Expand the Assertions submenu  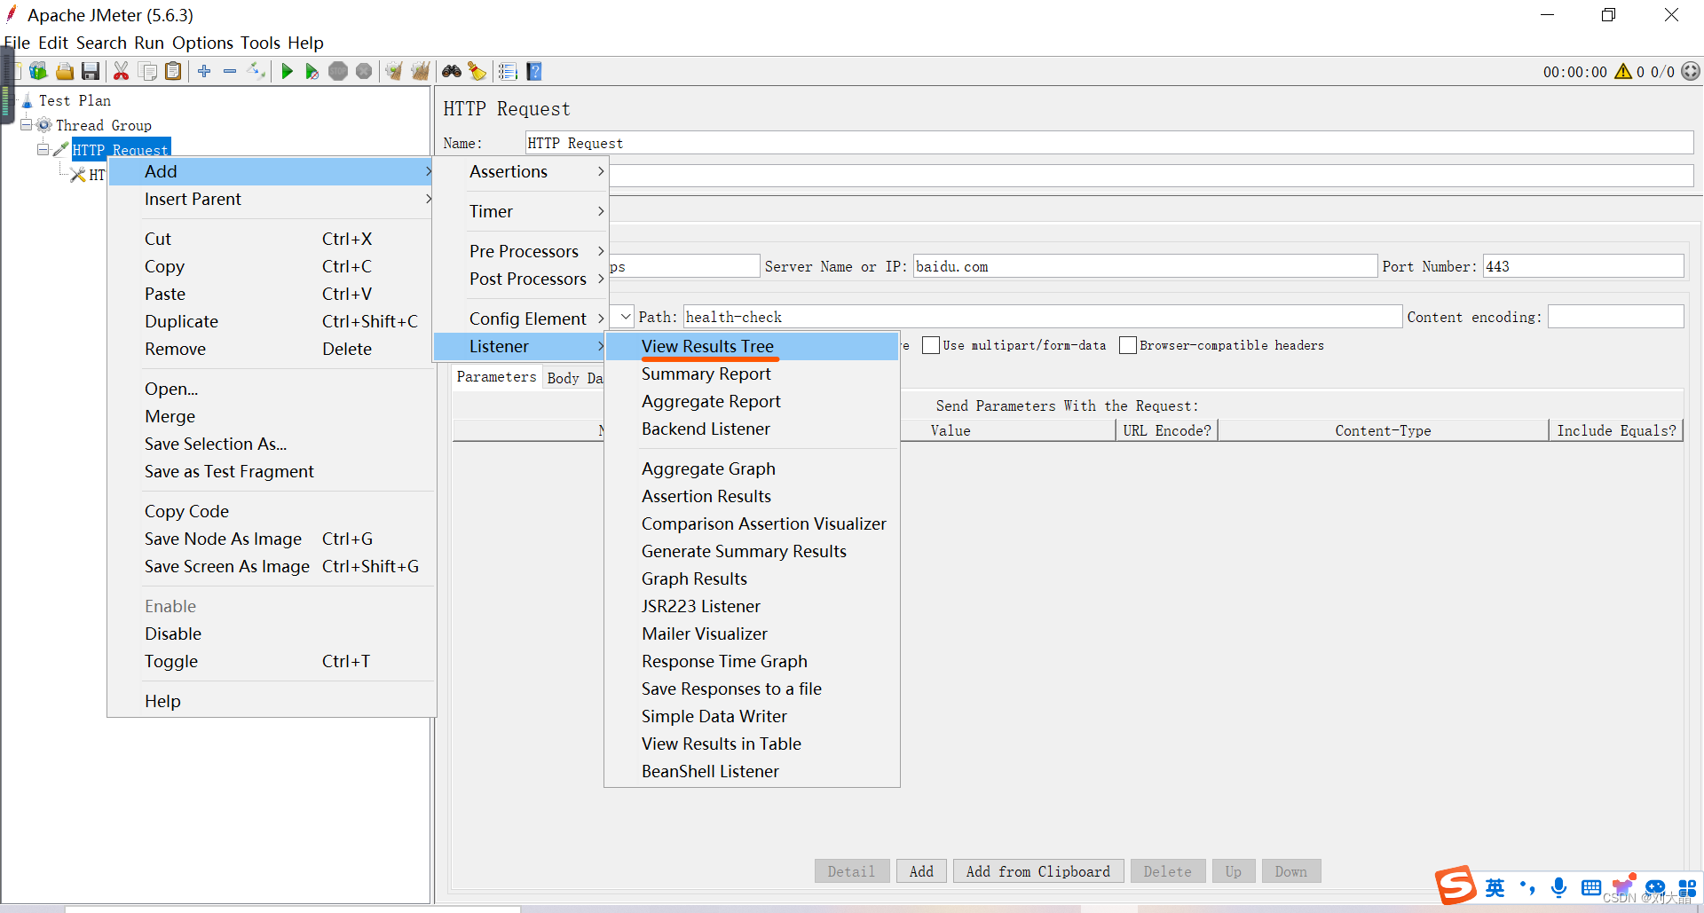(x=521, y=171)
